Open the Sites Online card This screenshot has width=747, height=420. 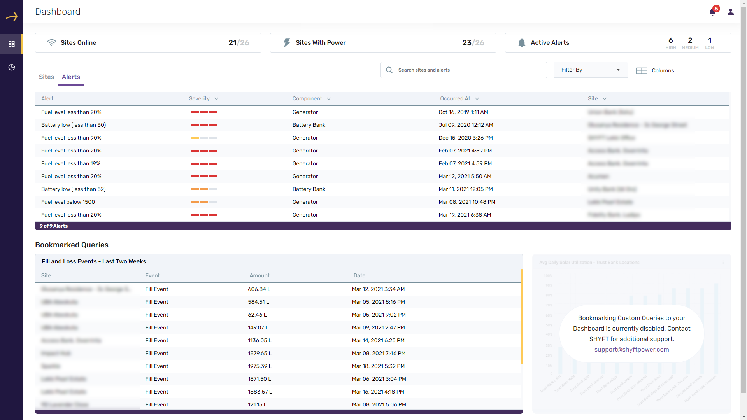[148, 43]
